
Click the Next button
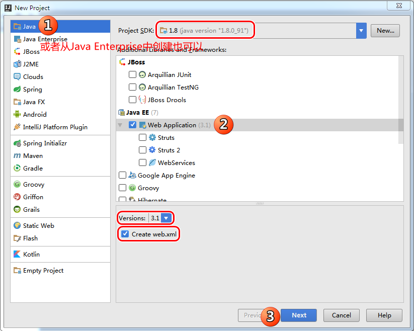tap(299, 315)
